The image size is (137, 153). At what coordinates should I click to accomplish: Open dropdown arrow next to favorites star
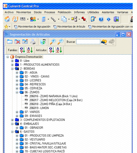[x=10, y=27]
